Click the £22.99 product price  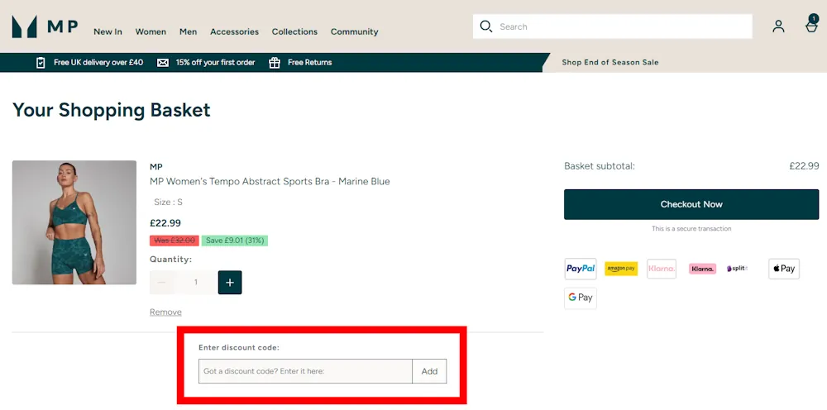pos(165,223)
